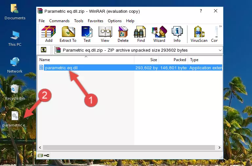The height and width of the screenshot is (166, 252).
Task: Open the Find binoculars tool
Action: (x=141, y=34)
